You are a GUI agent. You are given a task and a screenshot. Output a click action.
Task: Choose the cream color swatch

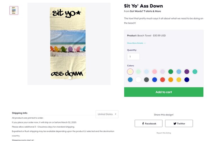click(130, 71)
